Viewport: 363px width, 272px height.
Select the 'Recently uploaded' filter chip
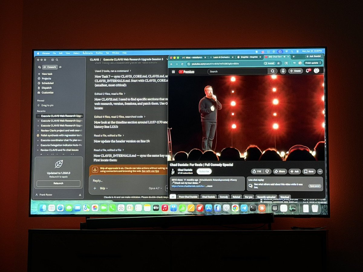click(x=266, y=197)
